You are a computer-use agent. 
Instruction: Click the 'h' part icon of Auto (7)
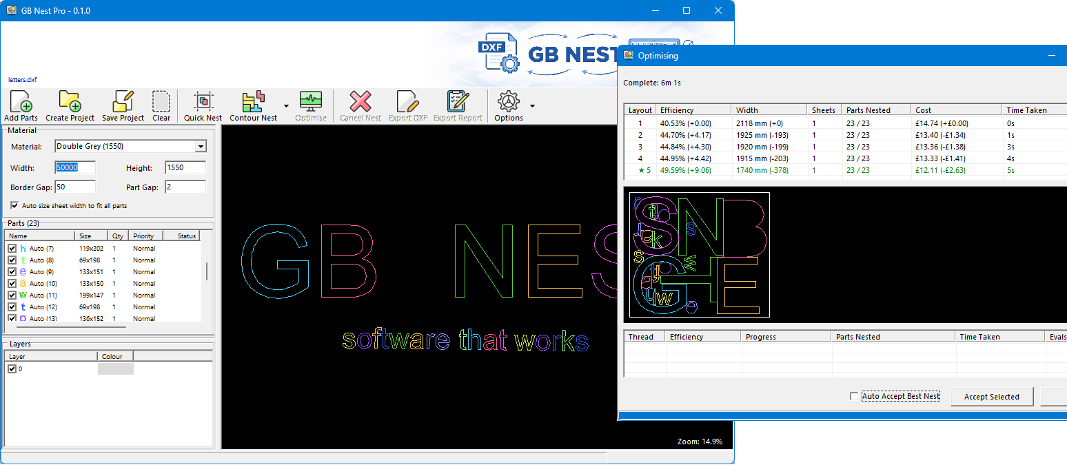[x=23, y=249]
